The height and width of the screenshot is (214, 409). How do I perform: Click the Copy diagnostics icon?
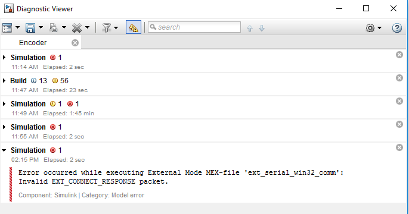pyautogui.click(x=54, y=27)
